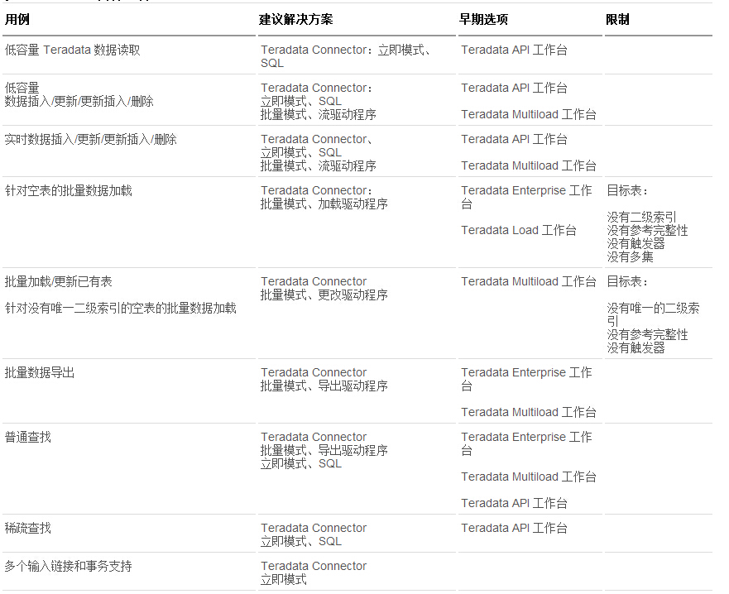Select the 低容量 Teradata 数据读取 cell
This screenshot has width=729, height=594.
click(73, 50)
